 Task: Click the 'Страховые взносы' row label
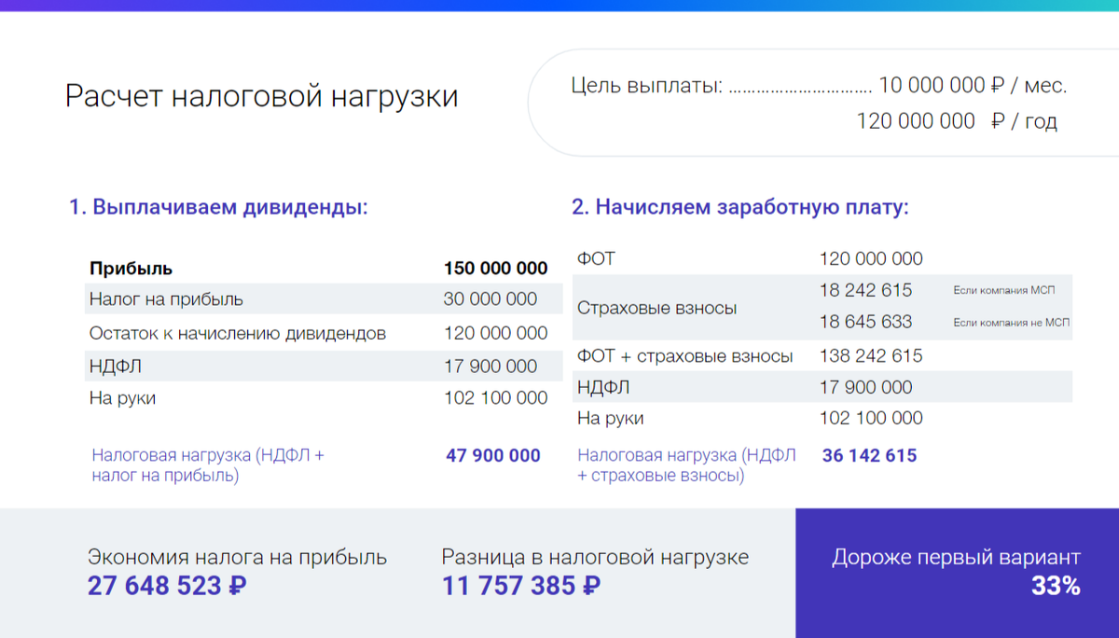point(656,308)
